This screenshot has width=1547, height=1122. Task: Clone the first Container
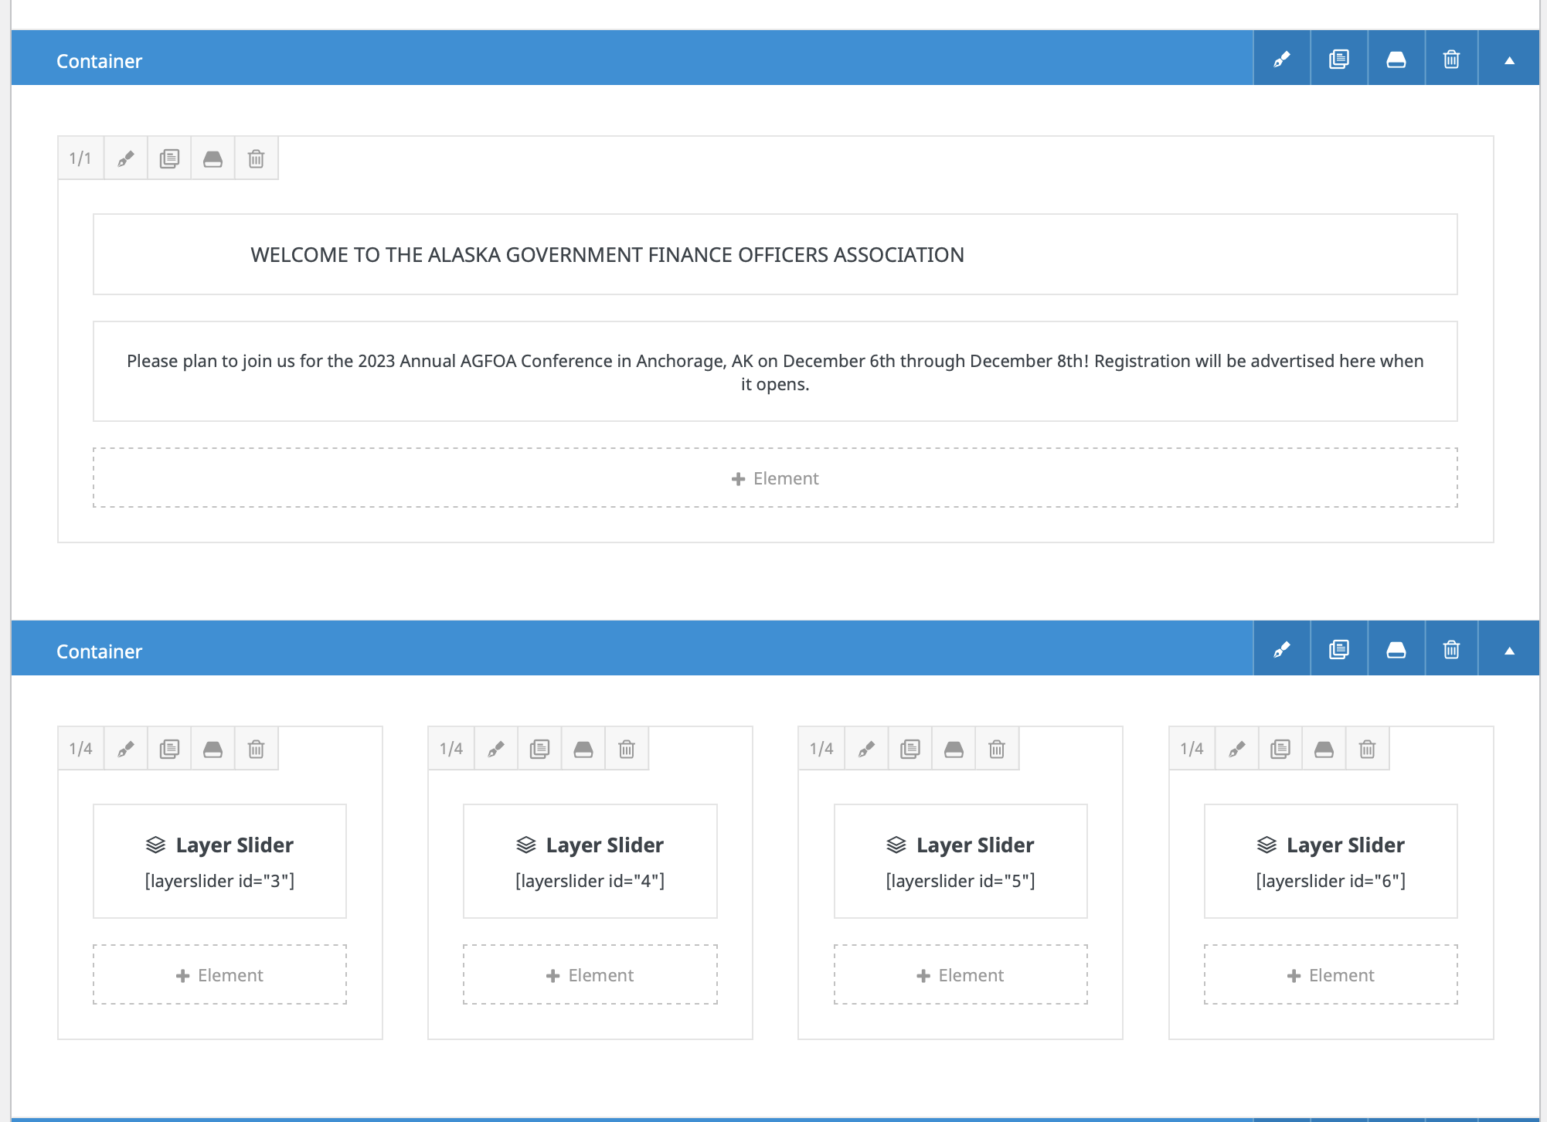click(1339, 59)
